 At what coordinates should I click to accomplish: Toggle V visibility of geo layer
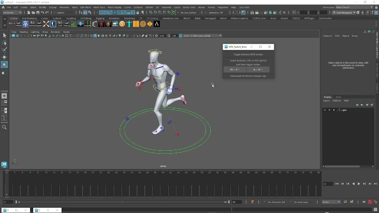pos(325,110)
